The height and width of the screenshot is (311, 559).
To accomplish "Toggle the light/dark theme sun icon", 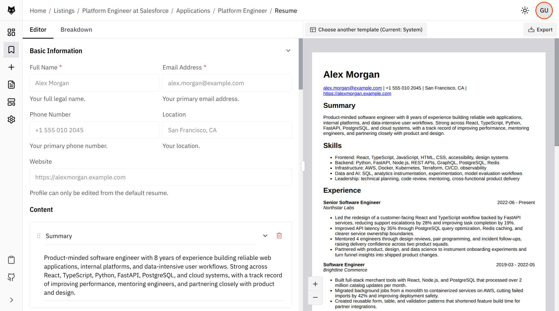I will click(x=525, y=10).
